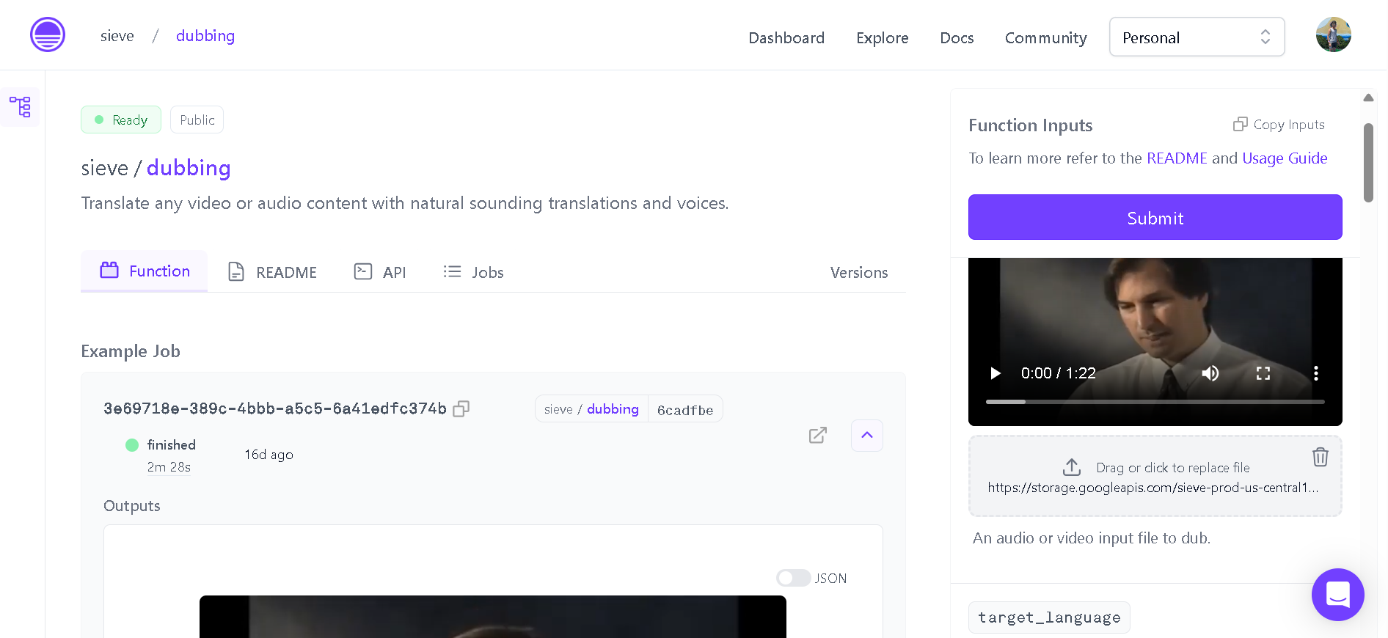1388x638 pixels.
Task: Click the Public badge
Action: click(197, 120)
